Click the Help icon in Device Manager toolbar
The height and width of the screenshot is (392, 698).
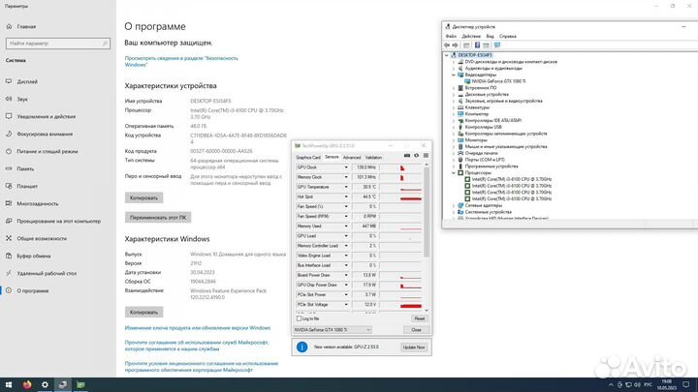477,45
